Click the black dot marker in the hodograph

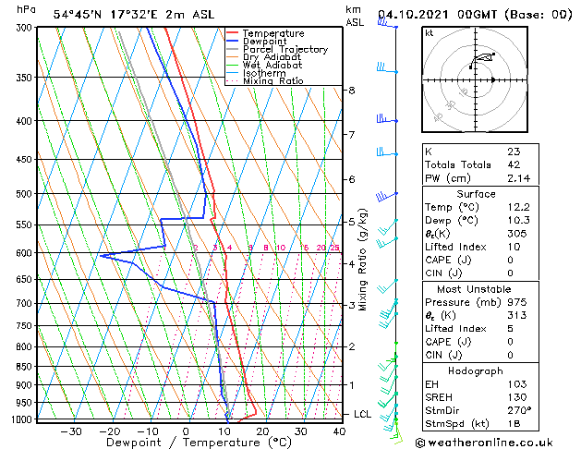[493, 79]
